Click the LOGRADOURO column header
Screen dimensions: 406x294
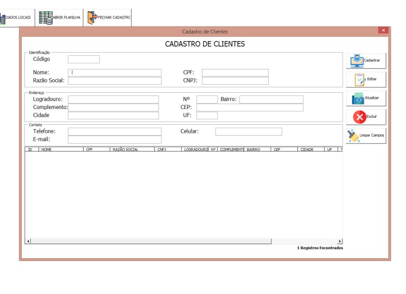point(195,149)
